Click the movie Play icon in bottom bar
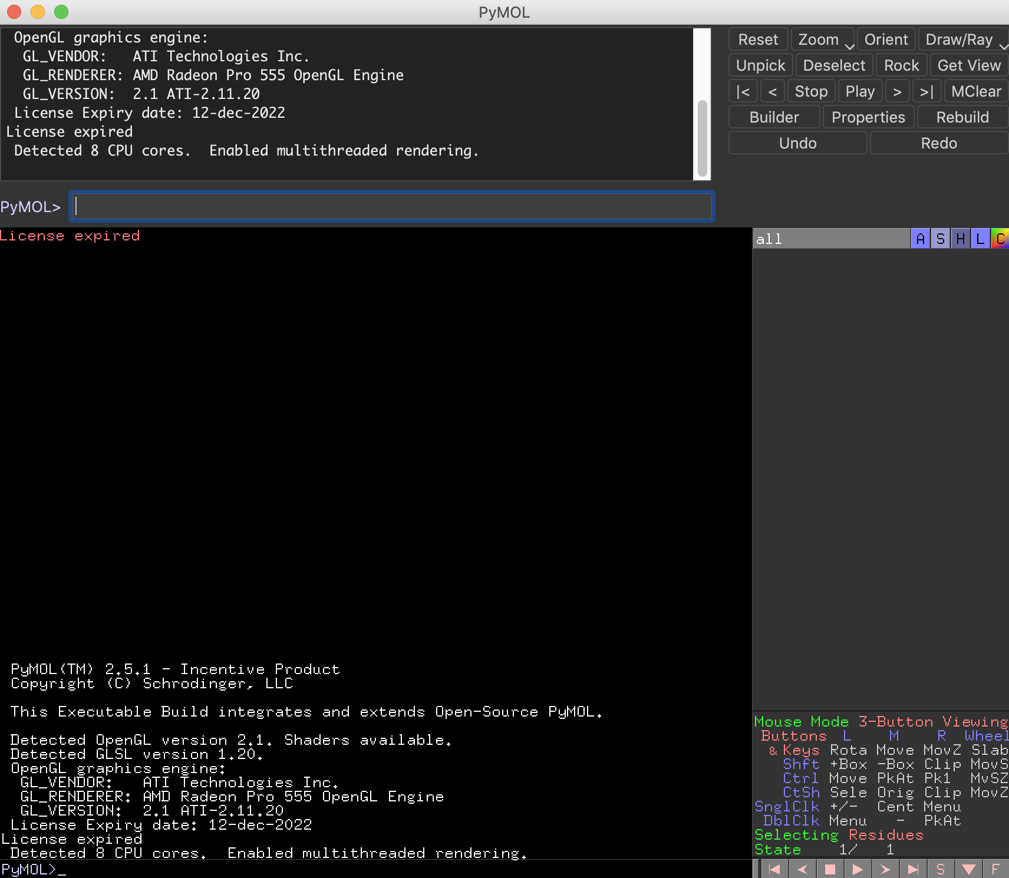This screenshot has width=1009, height=878. 858,869
